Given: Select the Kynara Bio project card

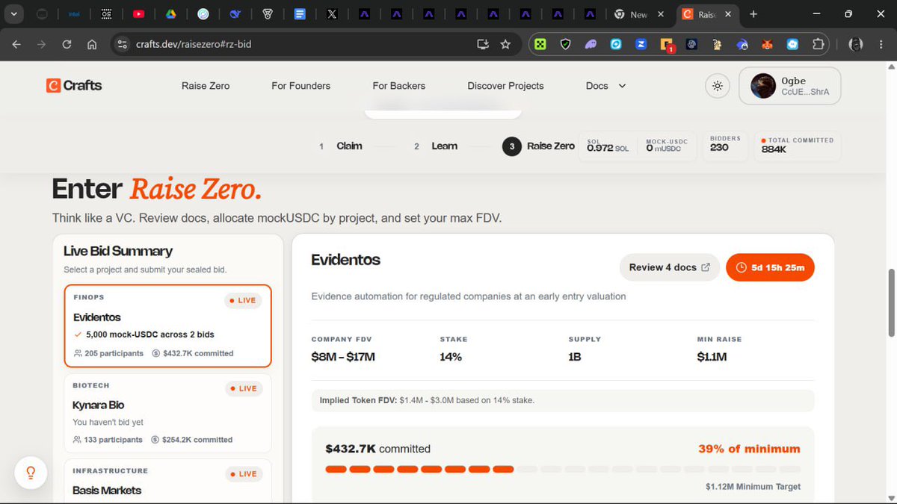Looking at the screenshot, I should (168, 413).
